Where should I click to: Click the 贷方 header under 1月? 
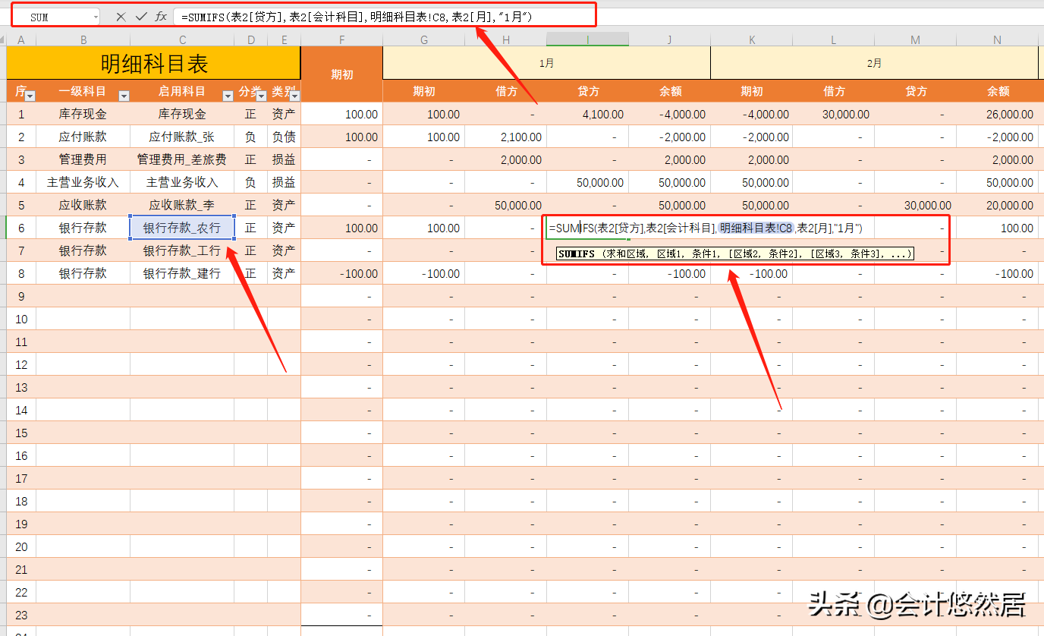[588, 91]
